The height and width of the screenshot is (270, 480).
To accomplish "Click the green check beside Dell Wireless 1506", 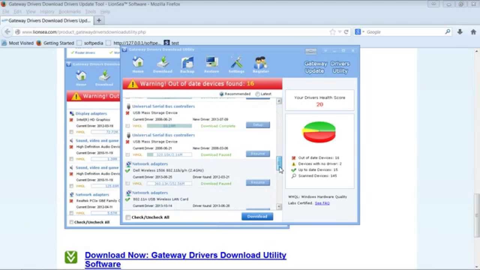I will (x=127, y=171).
